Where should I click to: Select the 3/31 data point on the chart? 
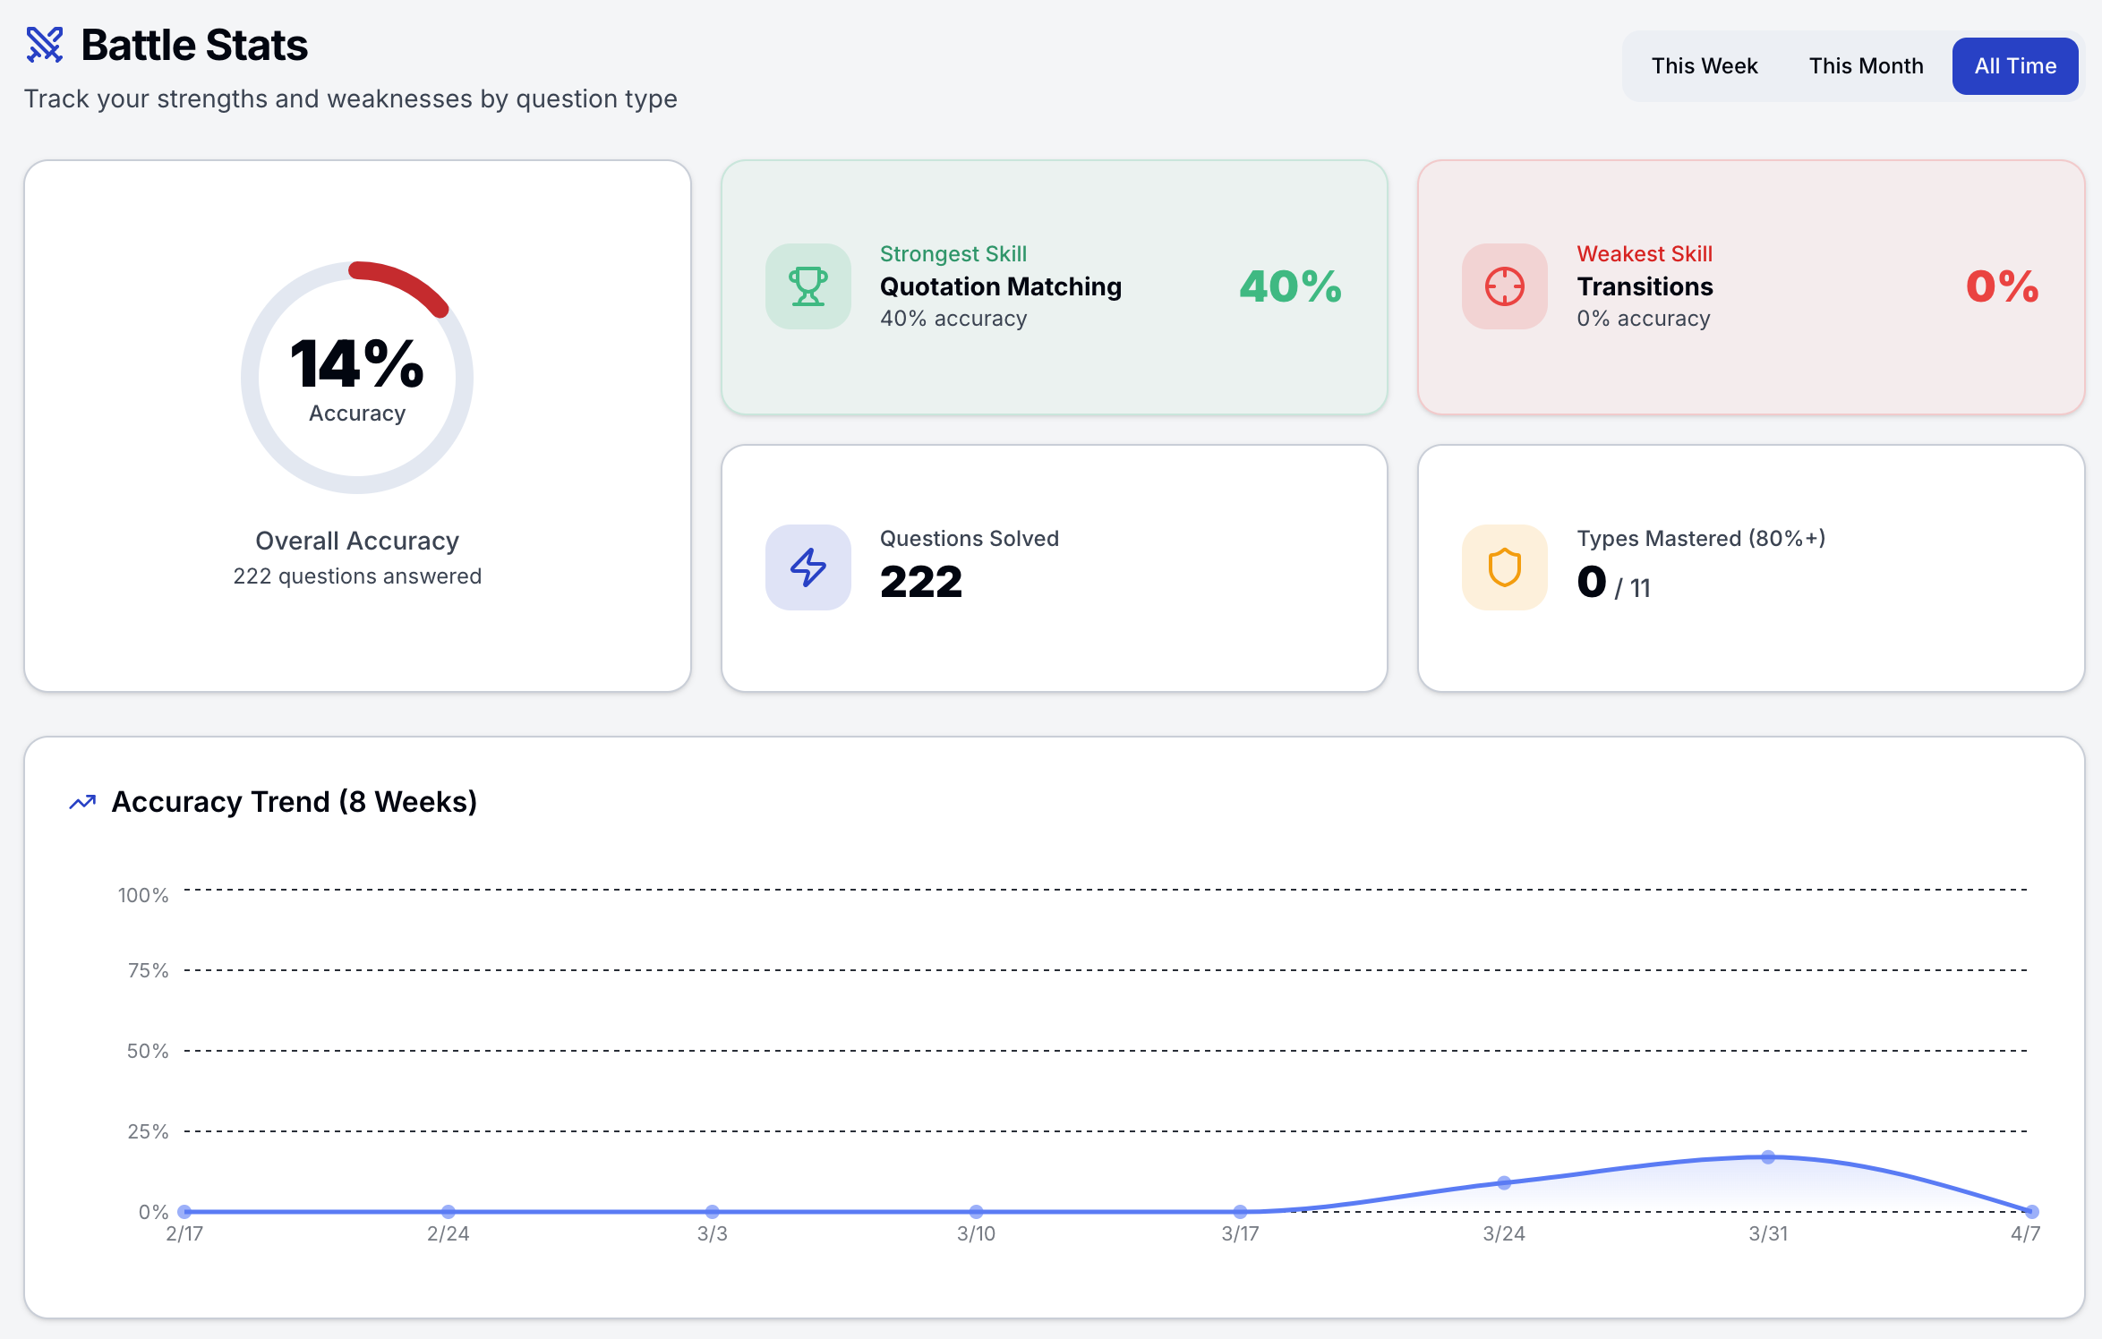click(1766, 1157)
